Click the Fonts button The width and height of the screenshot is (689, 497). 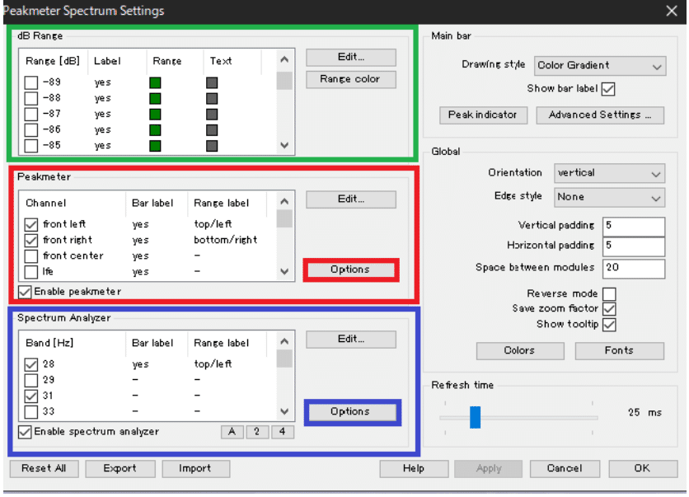[619, 351]
